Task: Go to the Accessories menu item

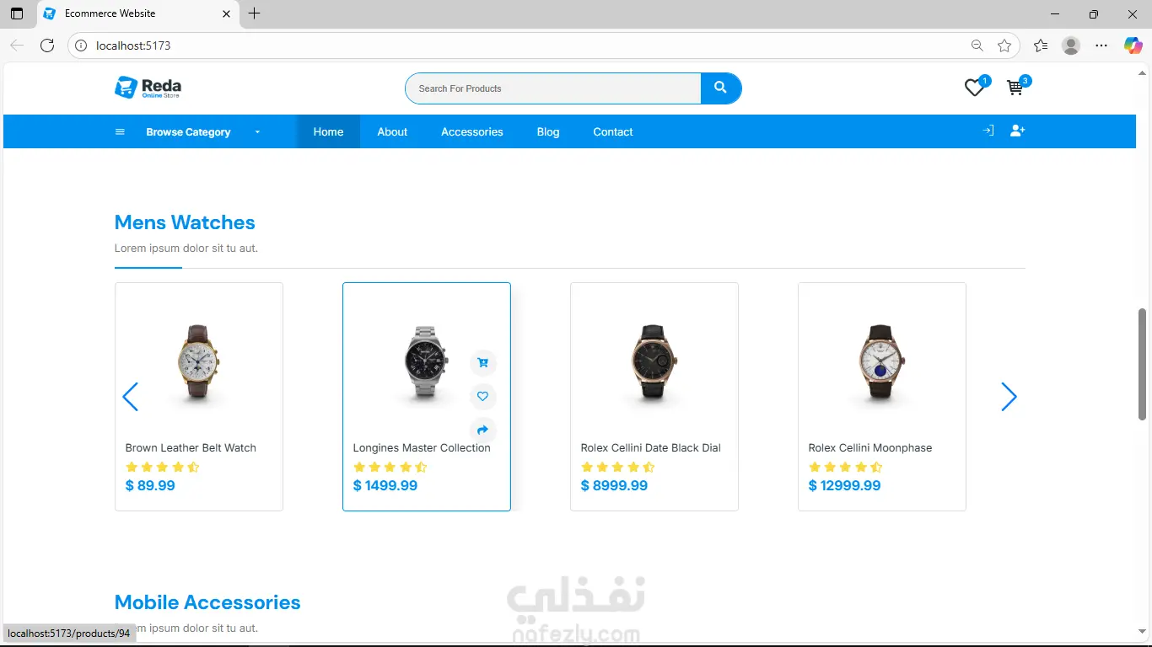Action: [x=472, y=131]
